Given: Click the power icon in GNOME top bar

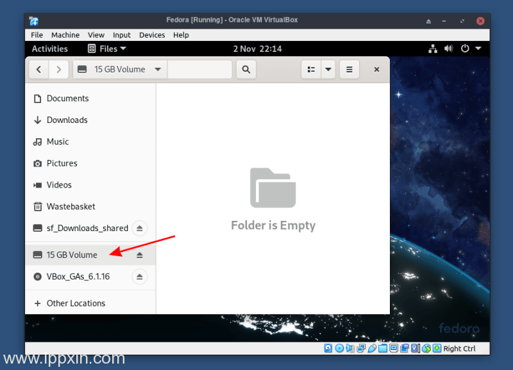Looking at the screenshot, I should coord(465,49).
